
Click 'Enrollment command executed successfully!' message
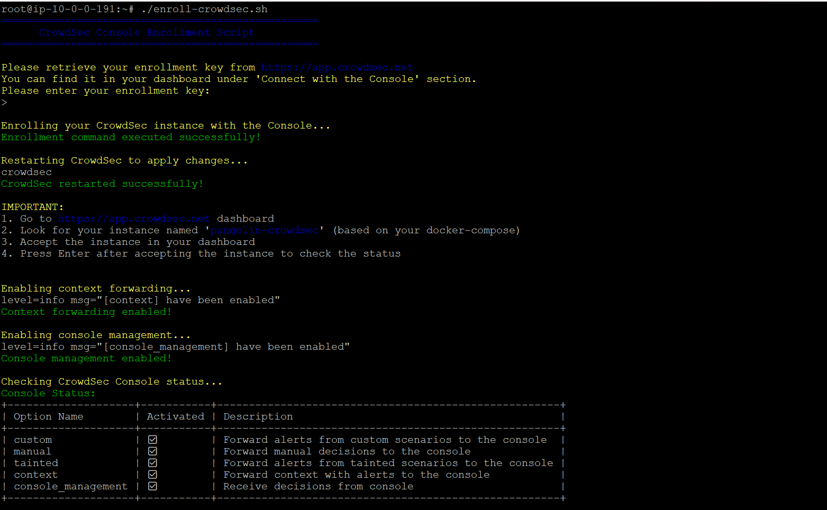(x=131, y=137)
